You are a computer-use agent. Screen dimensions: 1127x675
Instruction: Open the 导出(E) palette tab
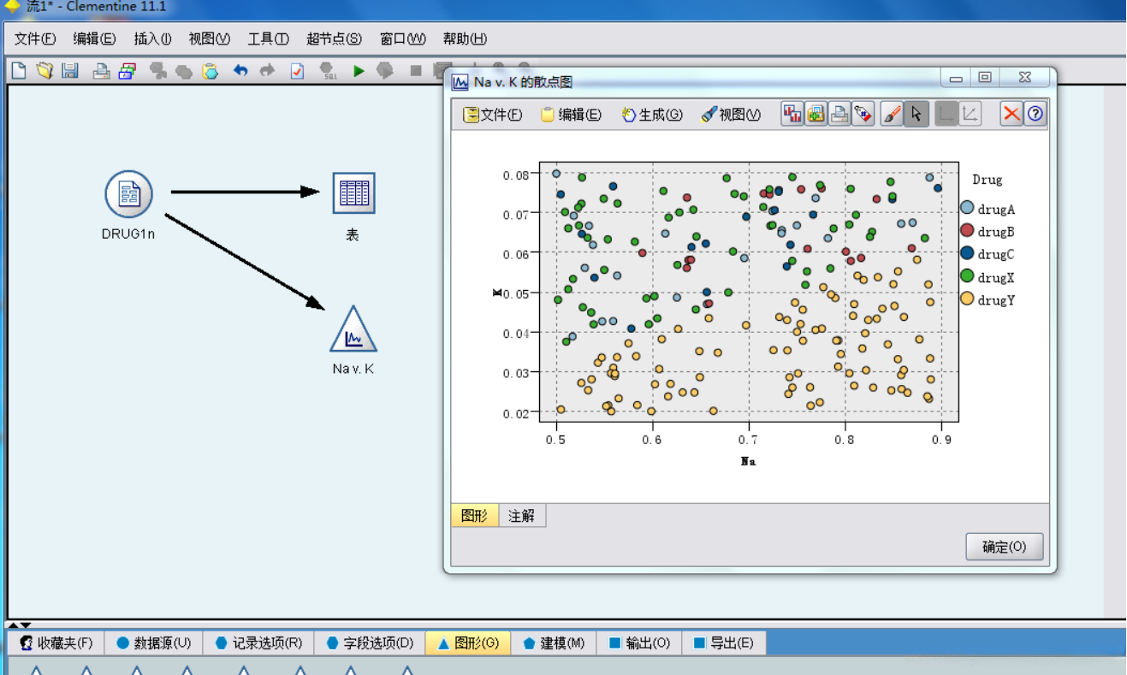[723, 643]
